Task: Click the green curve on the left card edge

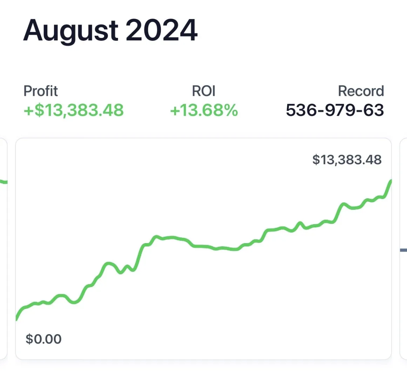Action: pos(3,181)
